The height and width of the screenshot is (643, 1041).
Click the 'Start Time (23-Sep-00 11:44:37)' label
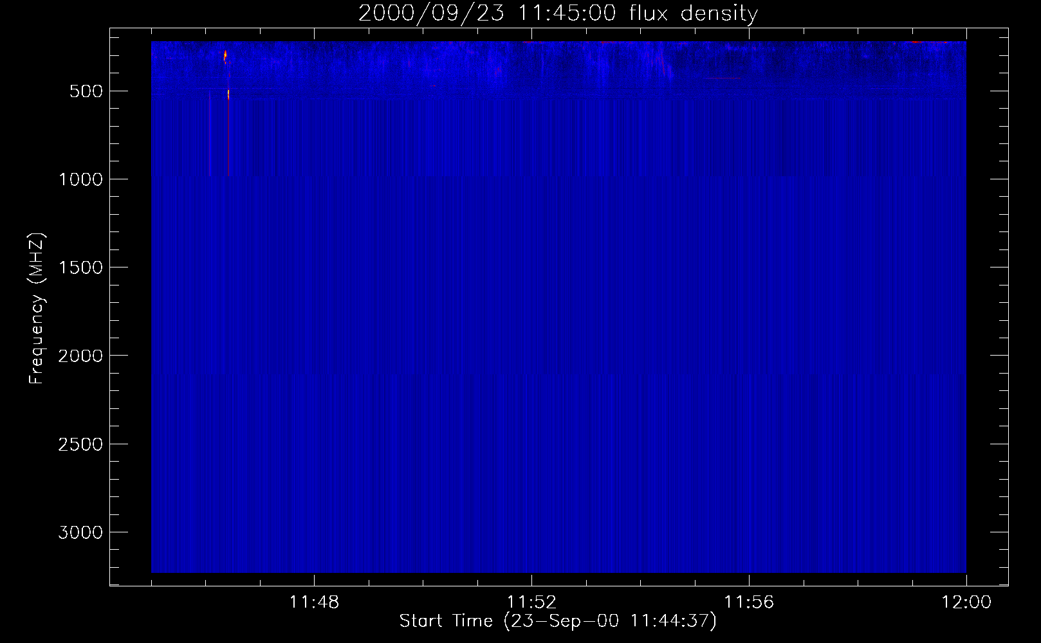tap(558, 621)
